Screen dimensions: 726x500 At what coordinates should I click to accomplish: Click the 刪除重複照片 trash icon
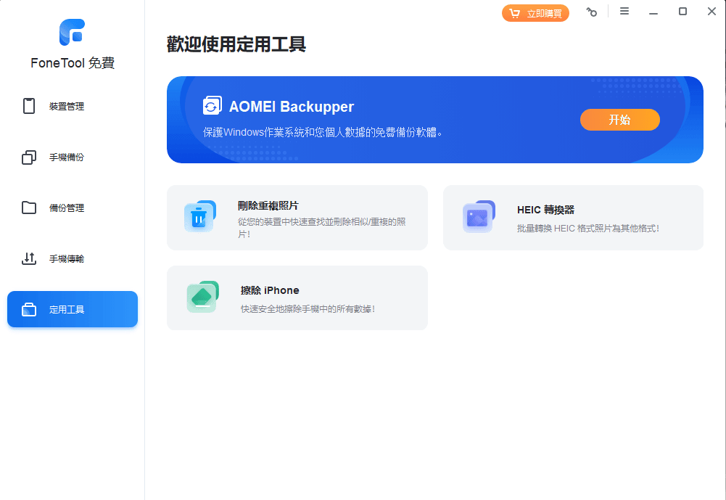pyautogui.click(x=200, y=216)
